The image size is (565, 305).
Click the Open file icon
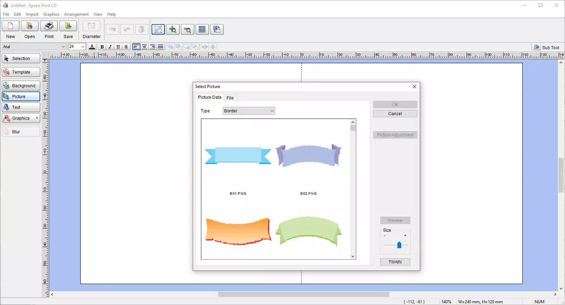[30, 26]
